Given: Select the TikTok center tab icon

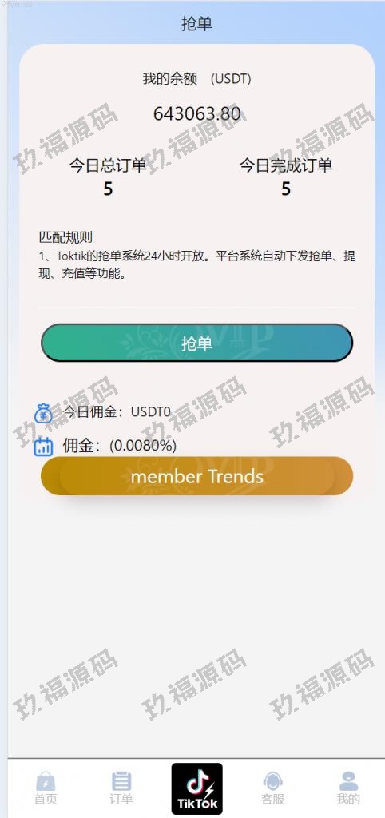Looking at the screenshot, I should tap(196, 788).
